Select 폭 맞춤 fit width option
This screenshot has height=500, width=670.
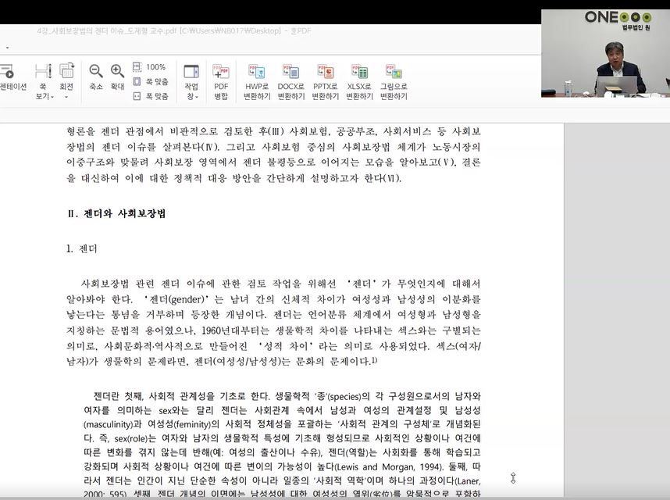[150, 96]
